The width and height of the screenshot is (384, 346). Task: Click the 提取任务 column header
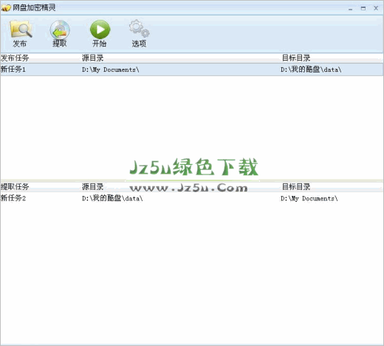[x=15, y=187]
